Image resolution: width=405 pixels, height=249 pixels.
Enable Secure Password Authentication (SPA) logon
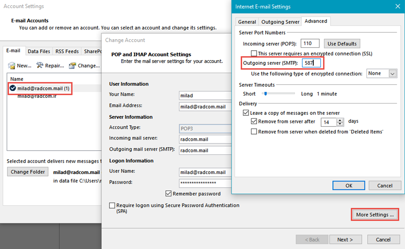tap(112, 206)
